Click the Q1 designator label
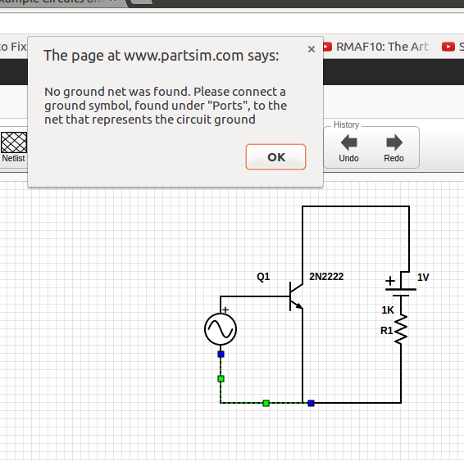The image size is (464, 461). coord(263,278)
